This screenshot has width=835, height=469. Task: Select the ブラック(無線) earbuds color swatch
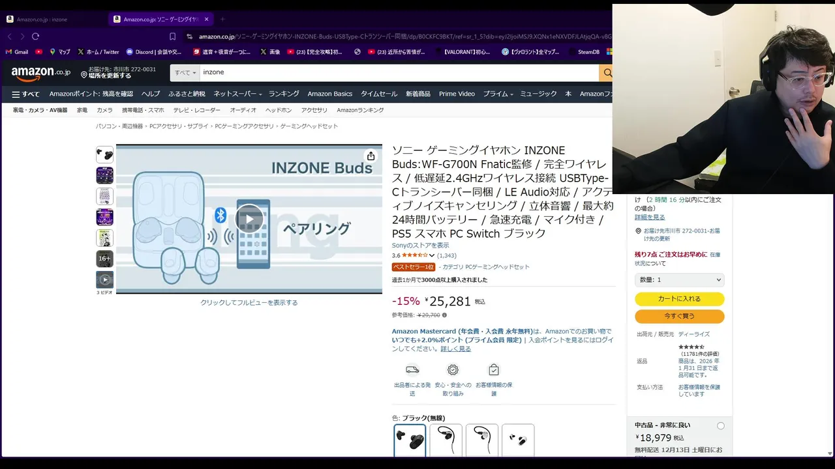coord(410,440)
